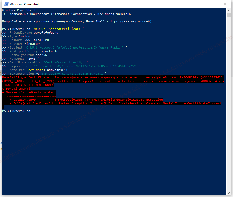Screen dimensions: 233x197
Task: Click the FullyQualifiedErrorId error line
Action: click(115, 103)
